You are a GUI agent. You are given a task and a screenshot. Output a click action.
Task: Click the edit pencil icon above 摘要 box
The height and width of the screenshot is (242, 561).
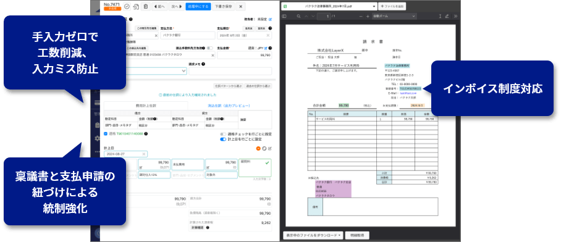coord(270,148)
